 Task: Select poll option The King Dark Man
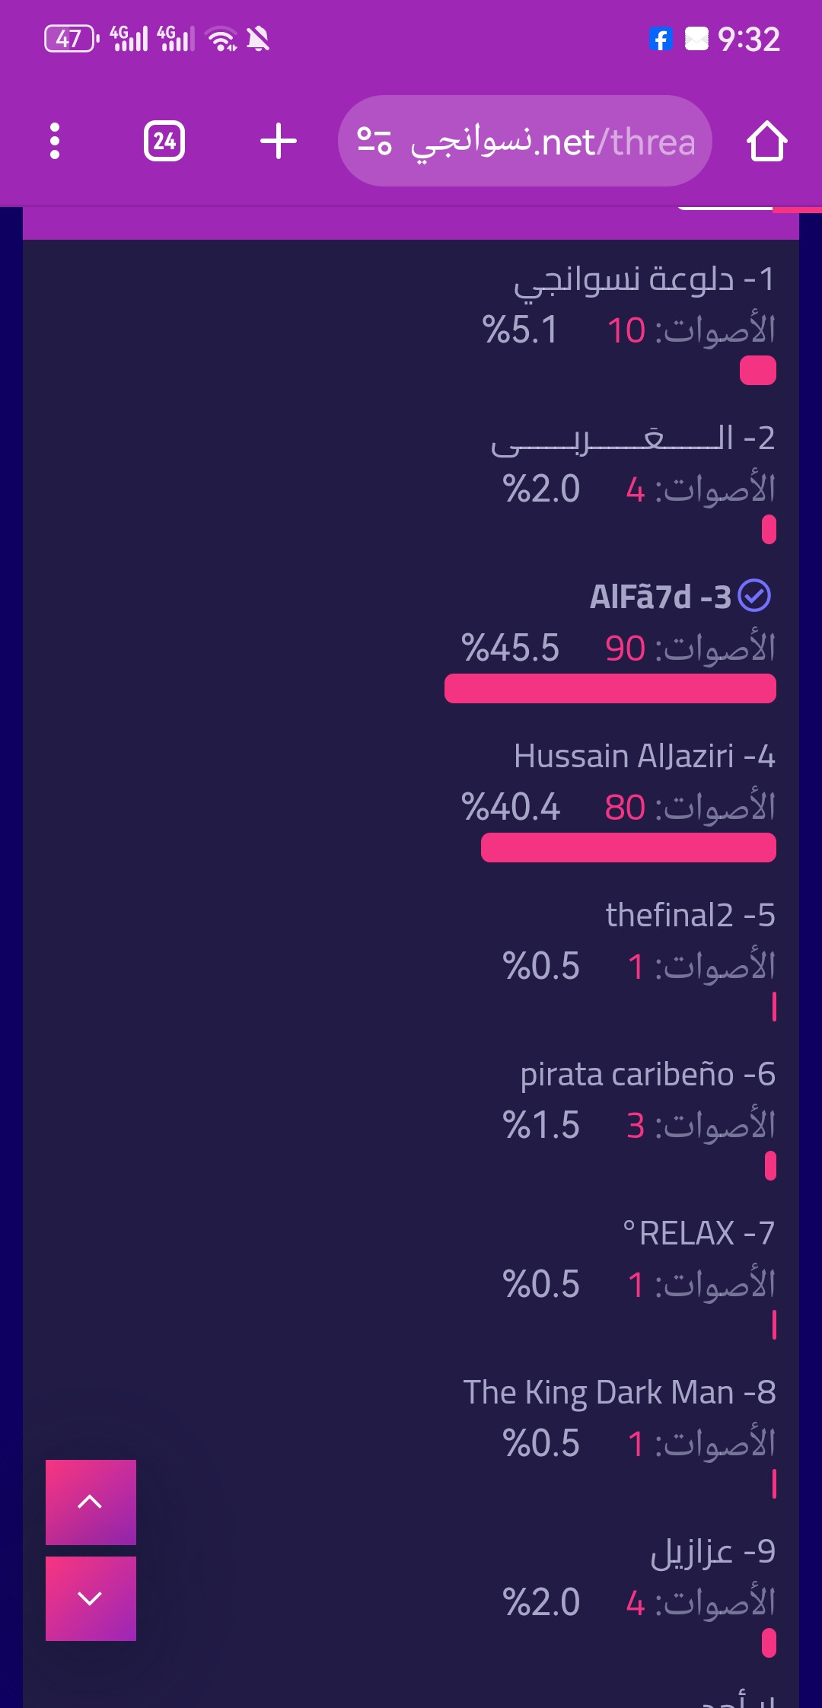[620, 1392]
